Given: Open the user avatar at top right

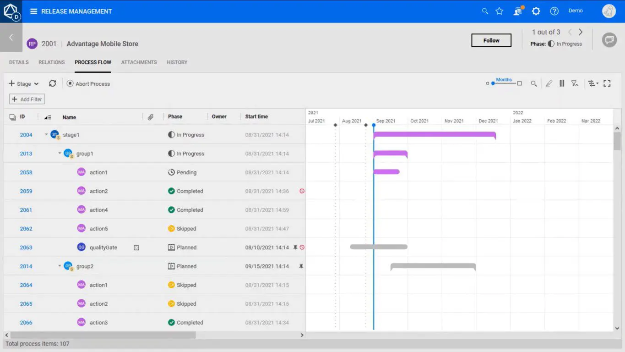Looking at the screenshot, I should coord(609,11).
